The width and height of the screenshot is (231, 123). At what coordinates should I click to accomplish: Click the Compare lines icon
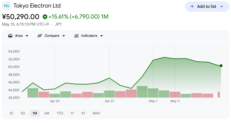[x=40, y=36]
